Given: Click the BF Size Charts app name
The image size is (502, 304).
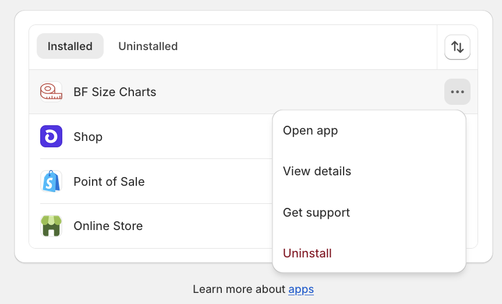Looking at the screenshot, I should (115, 92).
